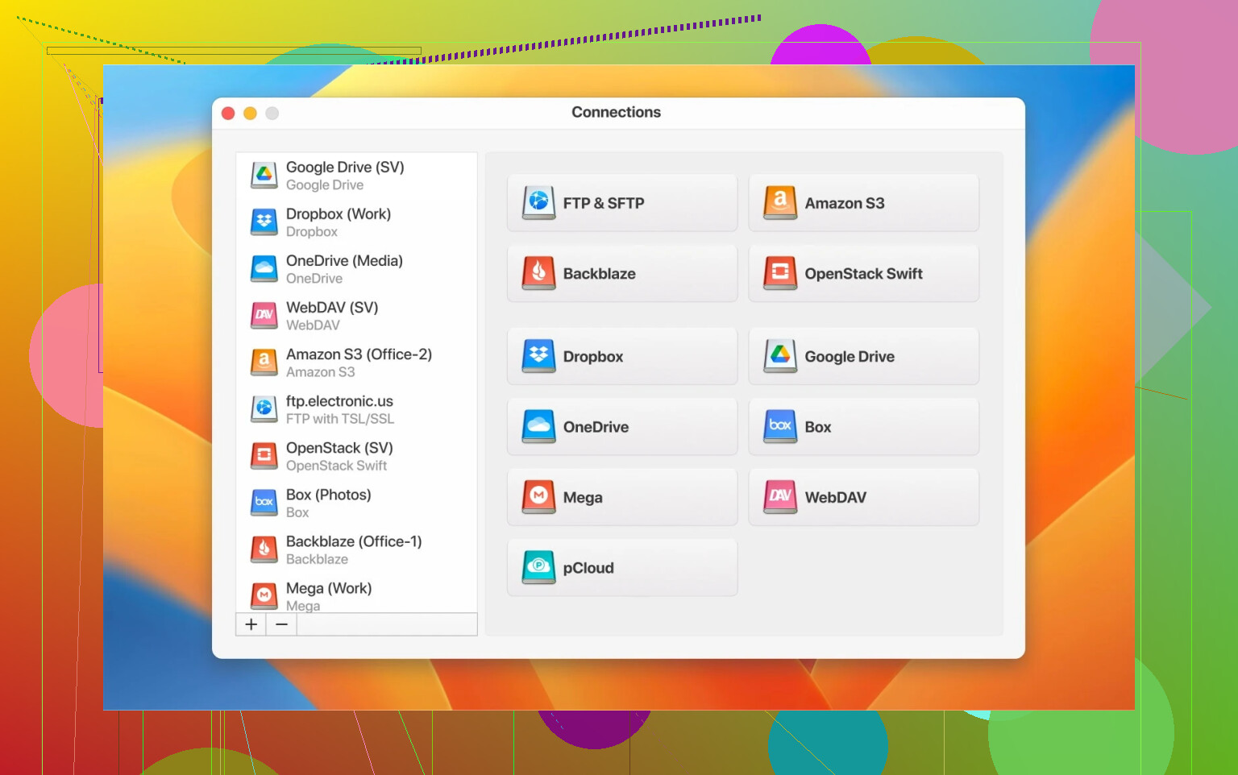
Task: Click the Backblaze flame icon
Action: tap(538, 274)
